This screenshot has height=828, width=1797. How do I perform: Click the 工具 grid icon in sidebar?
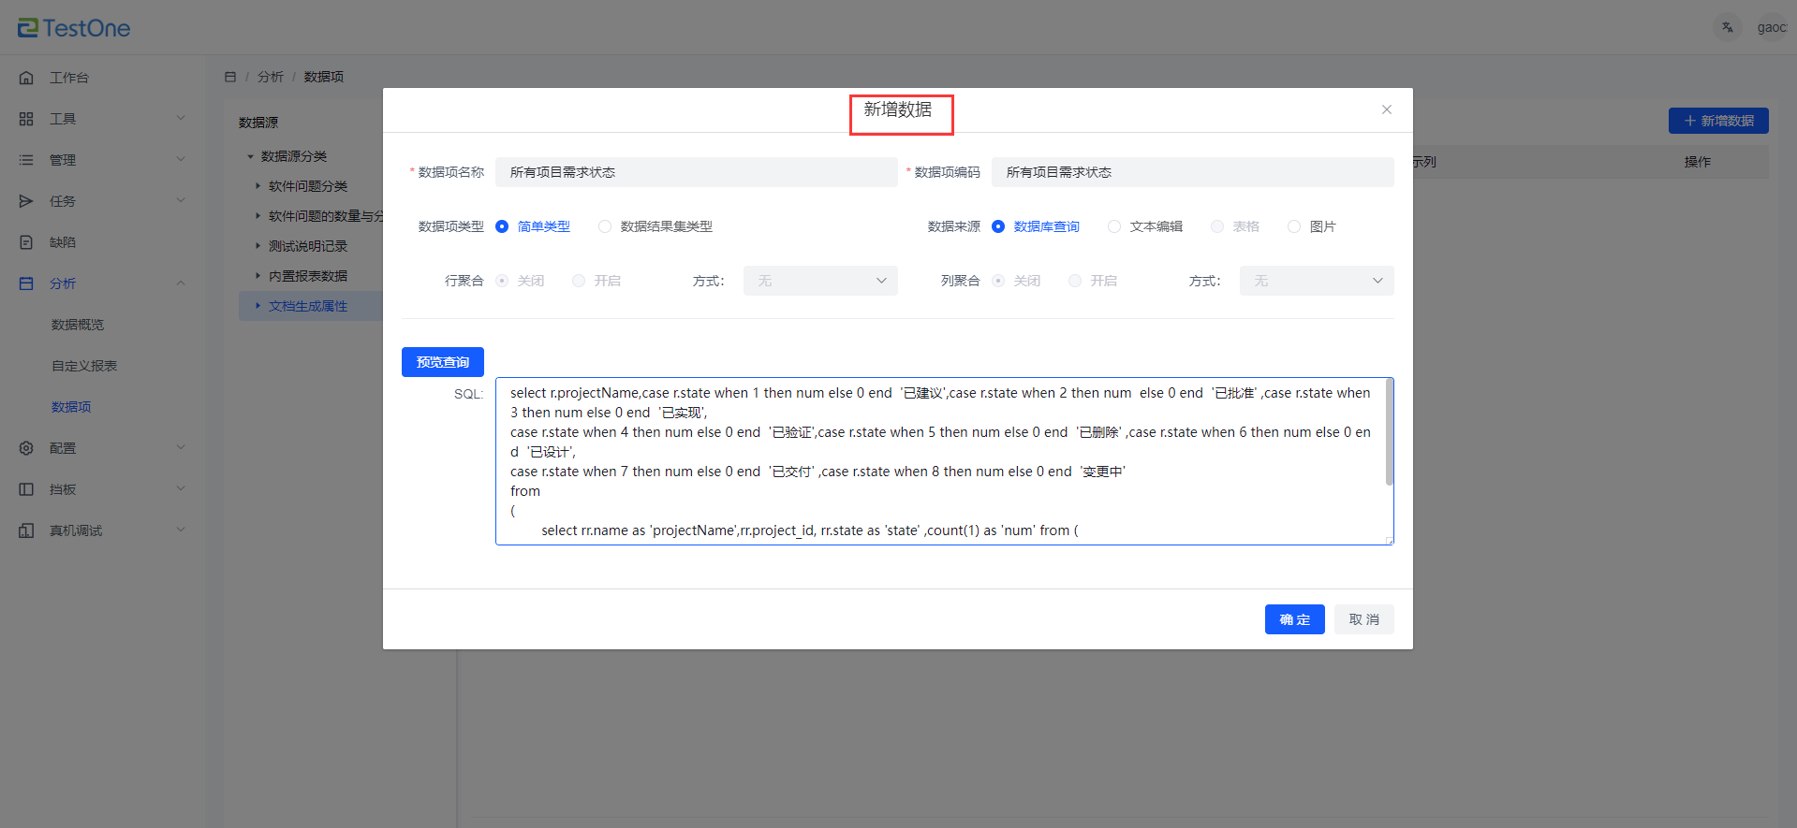point(26,119)
